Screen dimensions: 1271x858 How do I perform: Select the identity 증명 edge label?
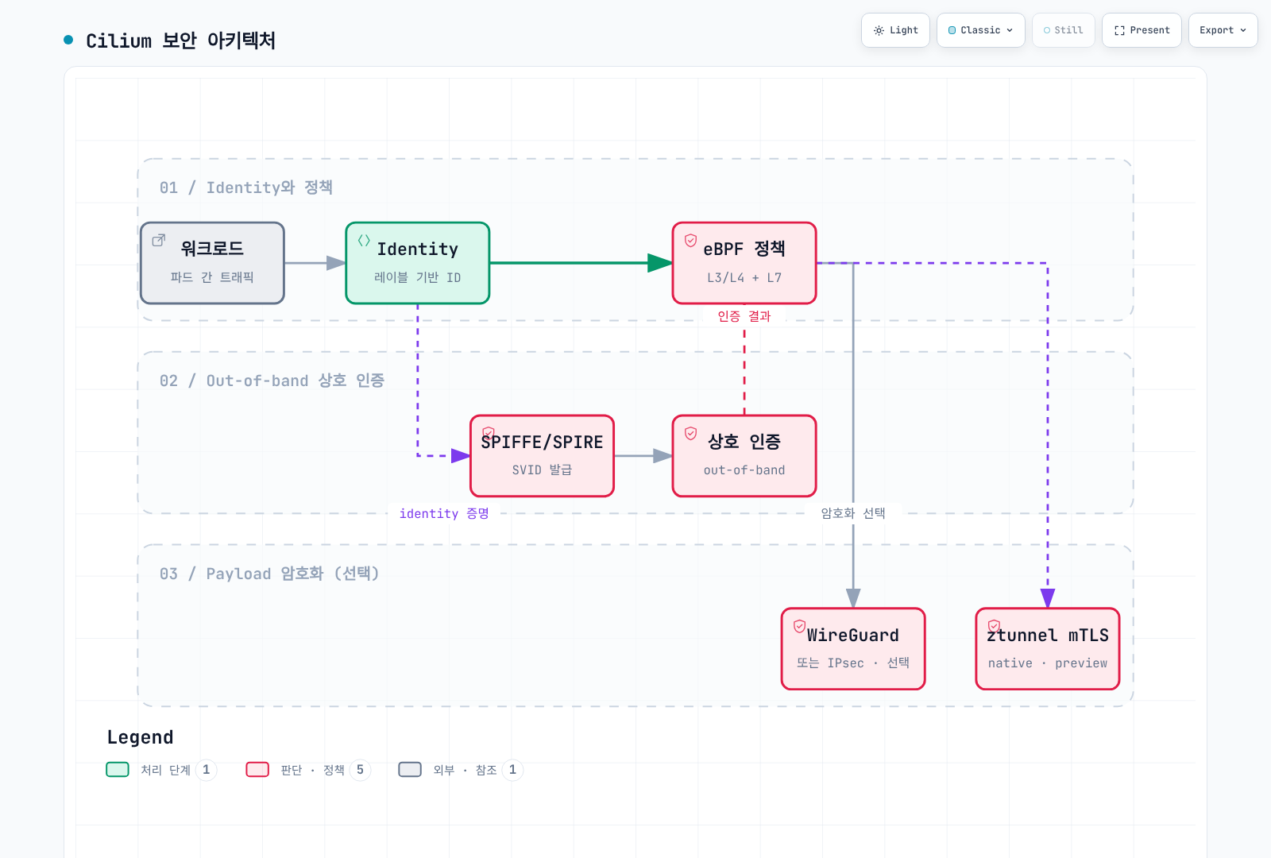(x=444, y=514)
